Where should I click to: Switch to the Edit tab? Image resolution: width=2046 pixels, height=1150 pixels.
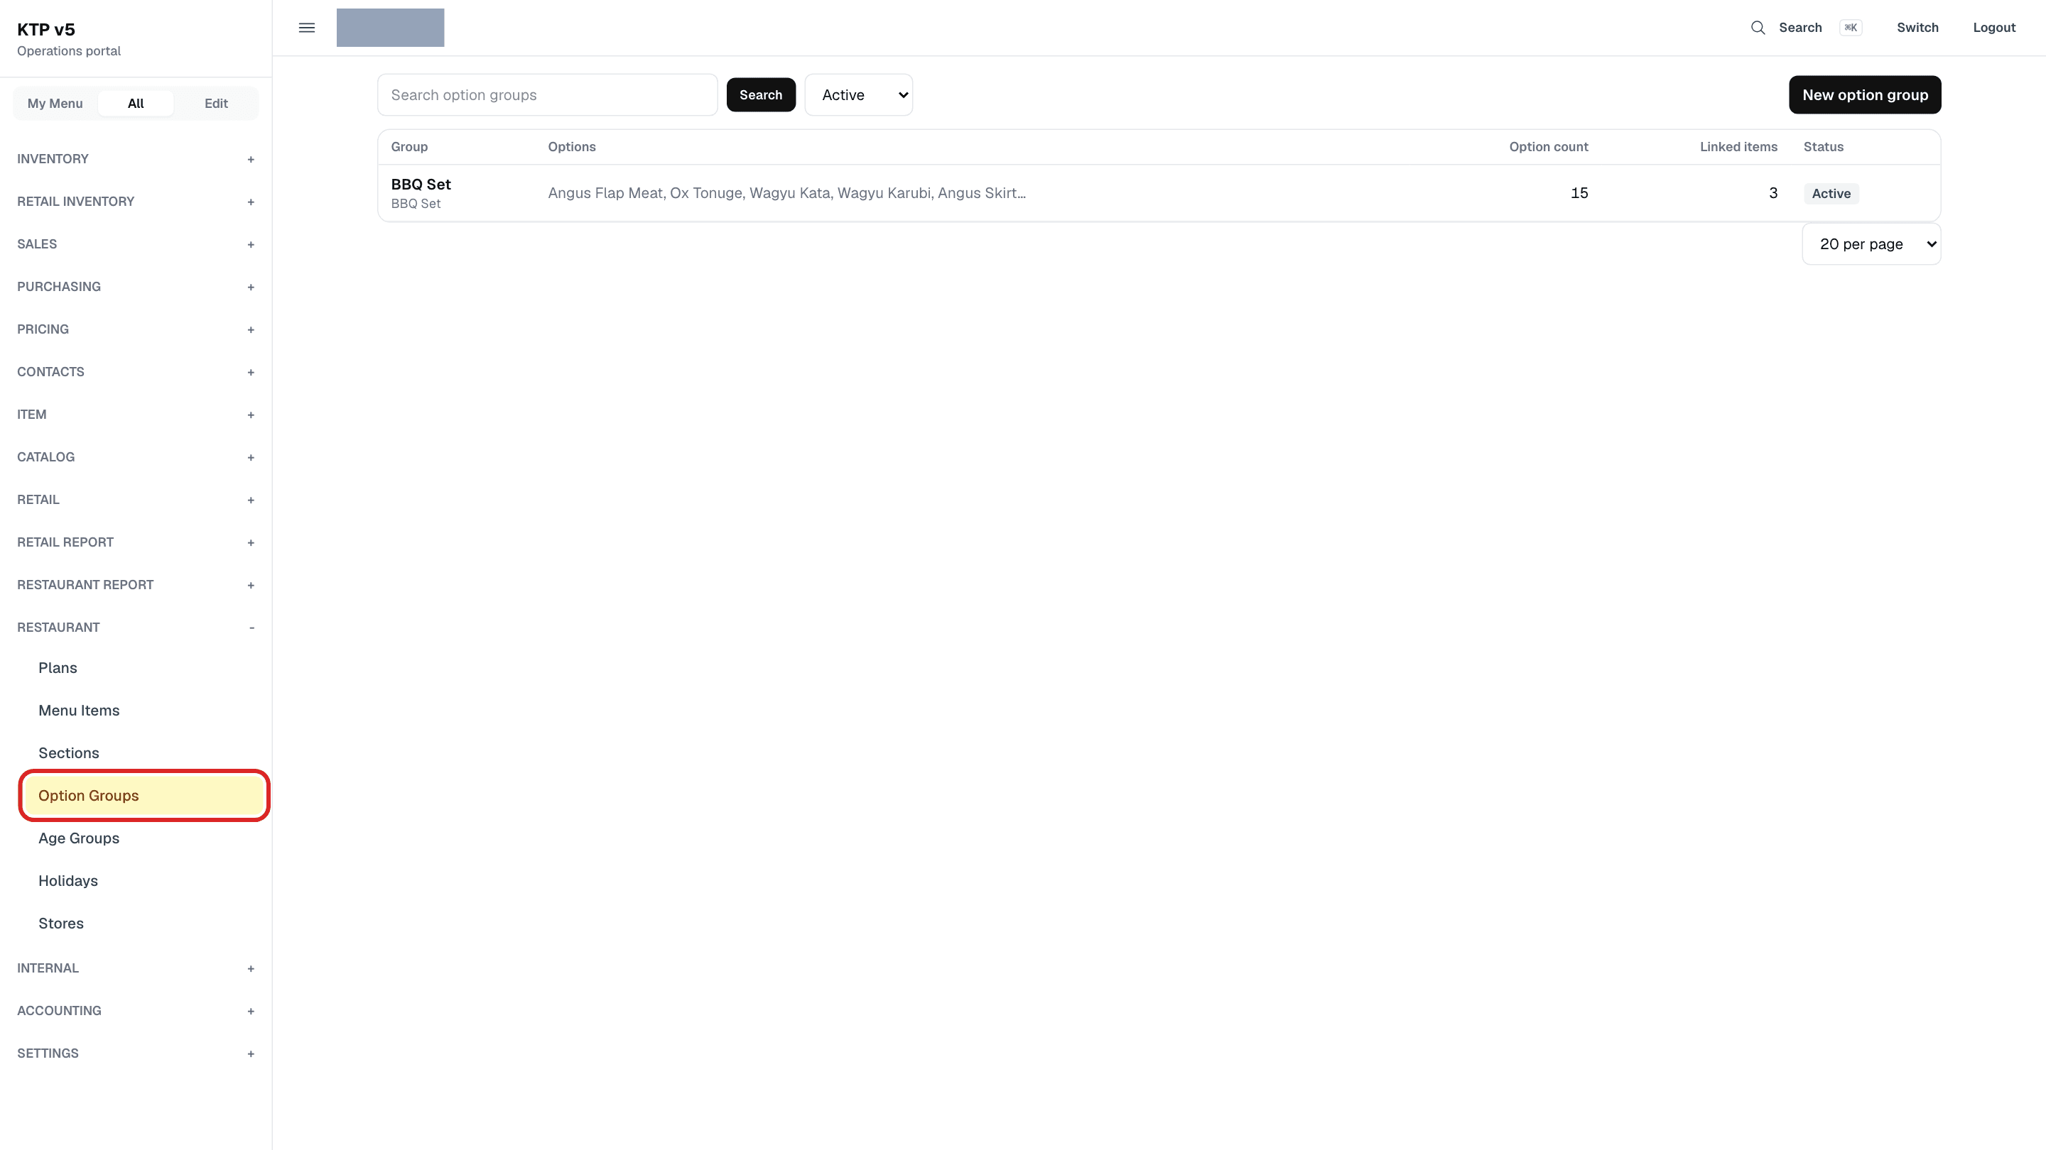[x=216, y=104]
